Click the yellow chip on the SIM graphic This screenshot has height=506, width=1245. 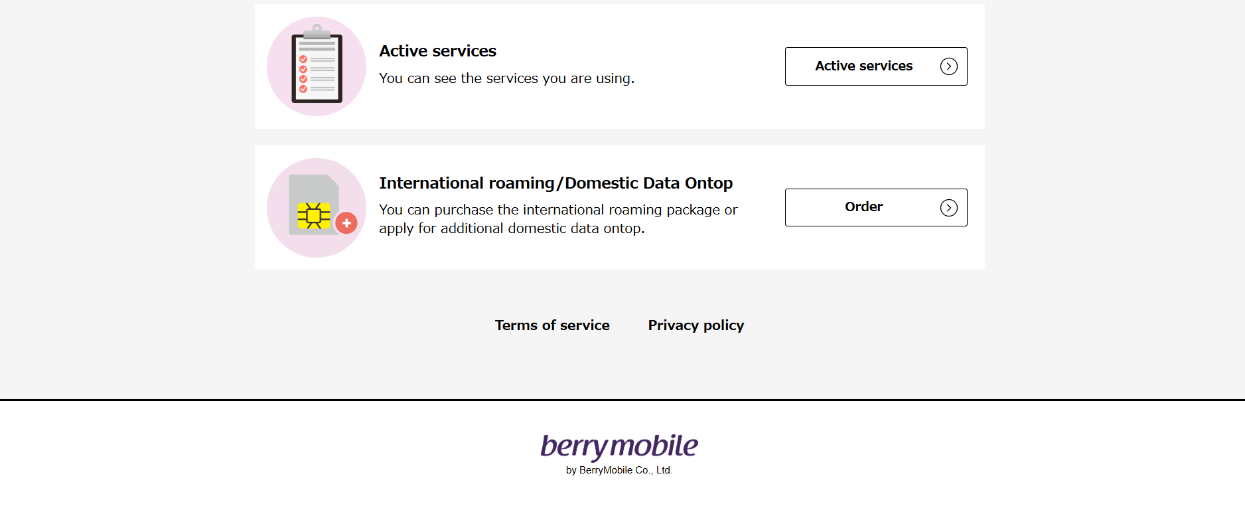coord(314,216)
